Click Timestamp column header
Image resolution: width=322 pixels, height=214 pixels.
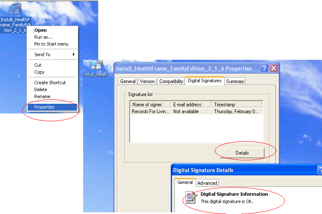[x=237, y=104]
